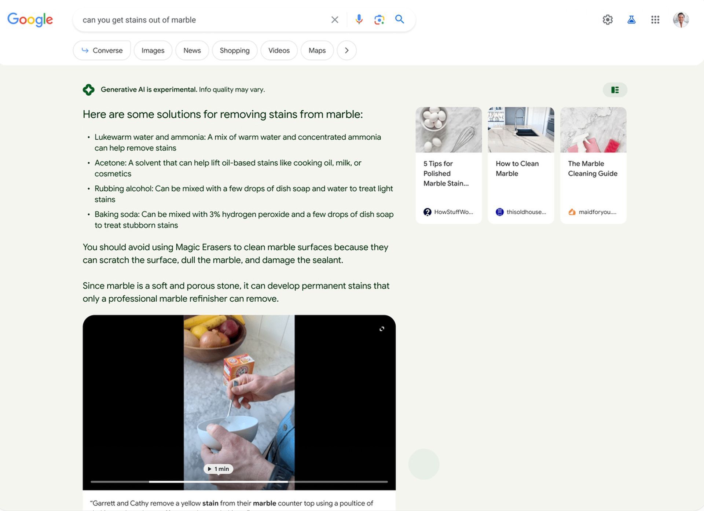The width and height of the screenshot is (704, 511).
Task: Click the blue search magnifier icon
Action: (x=400, y=19)
